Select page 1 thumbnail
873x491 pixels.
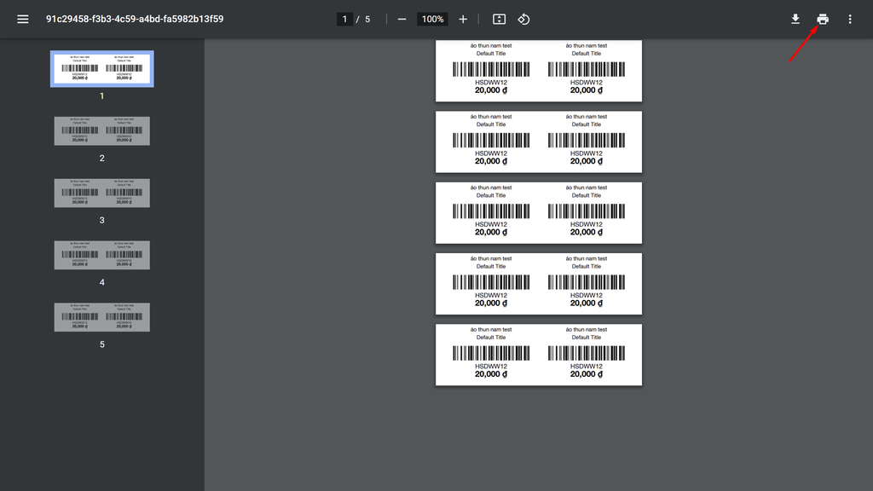[x=102, y=69]
